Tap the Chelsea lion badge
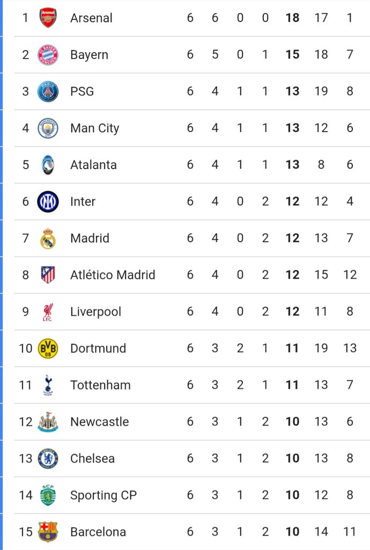Viewport: 370px width, 550px height. tap(48, 458)
